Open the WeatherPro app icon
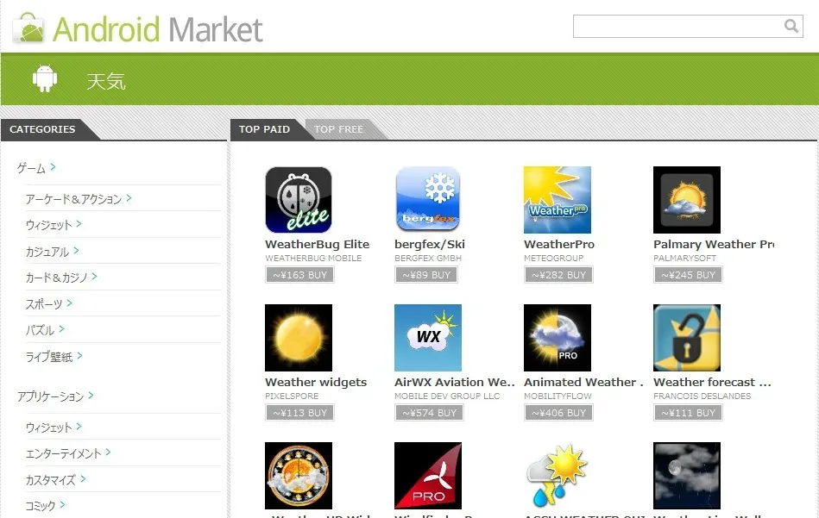 coord(558,200)
